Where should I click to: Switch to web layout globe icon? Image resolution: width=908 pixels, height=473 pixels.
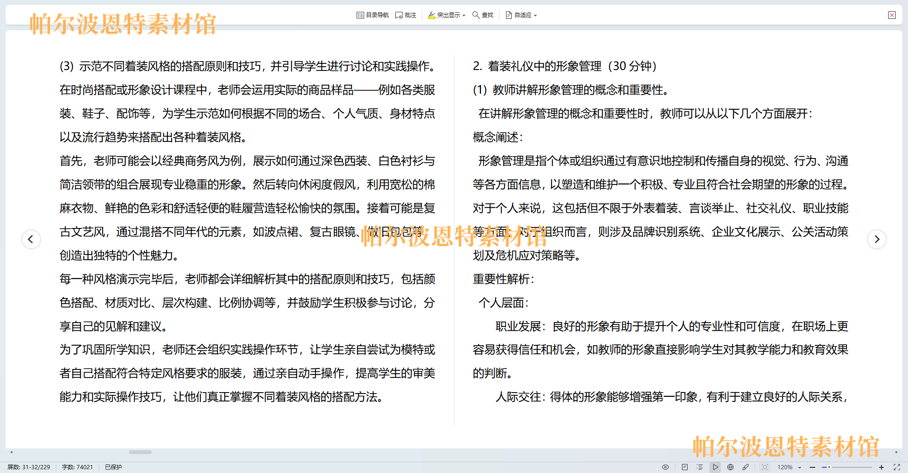pos(730,467)
